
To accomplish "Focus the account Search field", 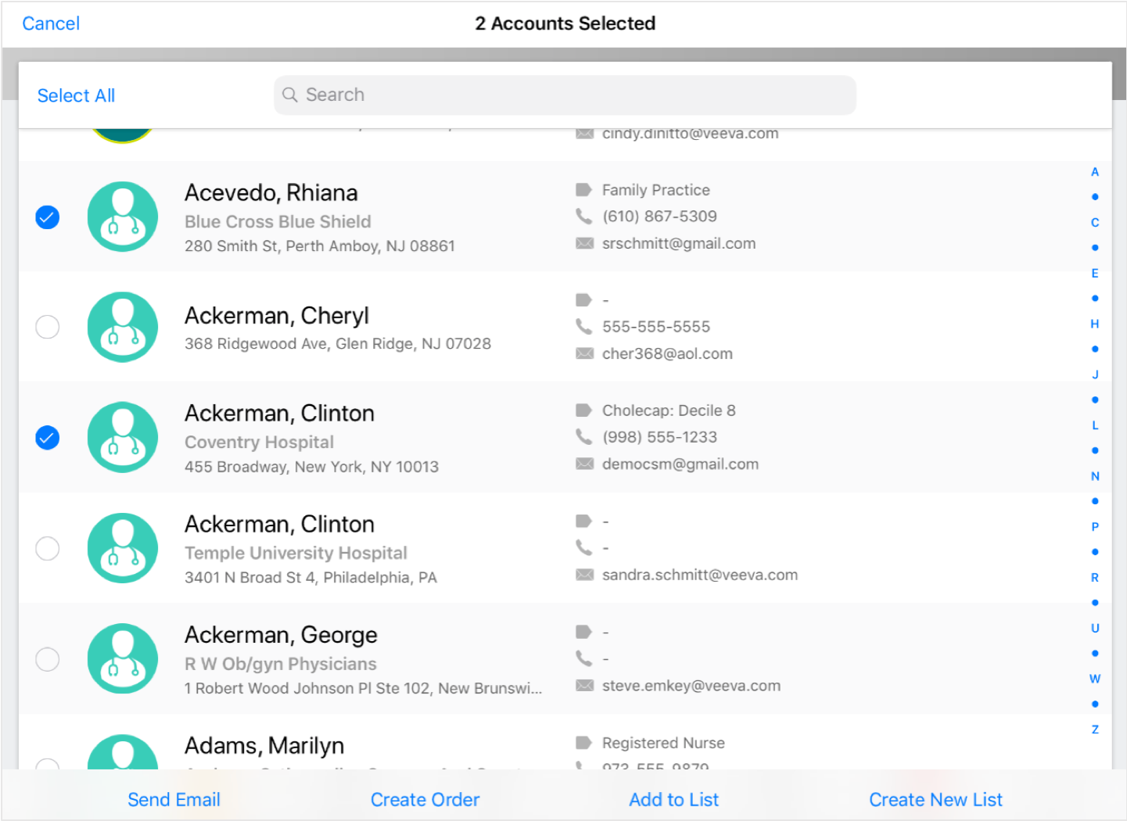I will 565,95.
